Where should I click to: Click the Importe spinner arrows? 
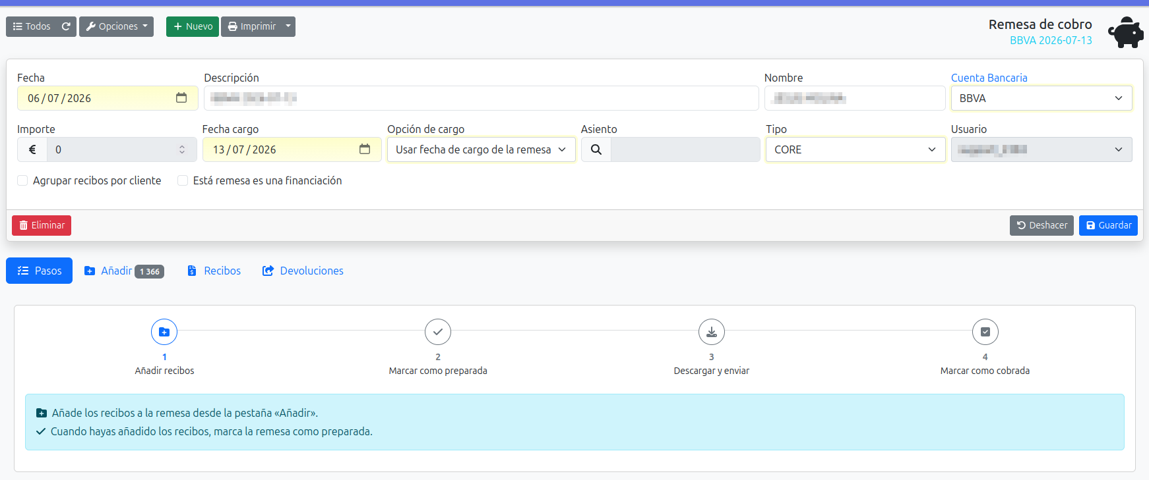click(182, 149)
